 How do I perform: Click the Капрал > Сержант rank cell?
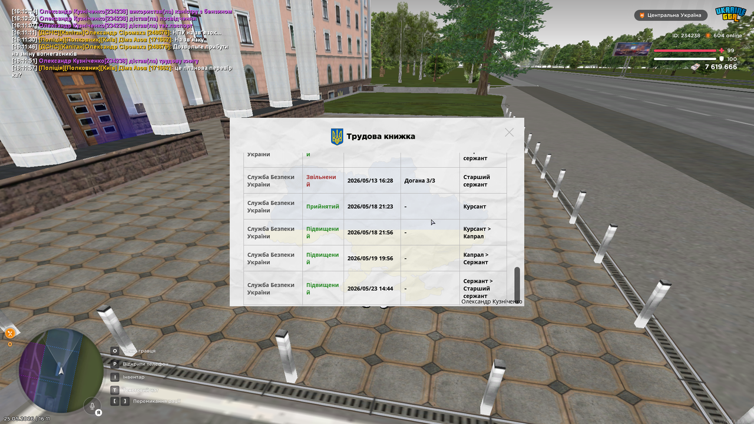click(x=483, y=259)
